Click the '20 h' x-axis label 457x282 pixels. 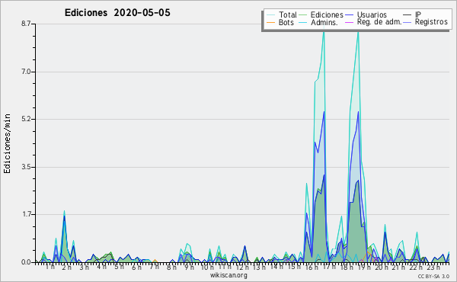tap(382, 267)
